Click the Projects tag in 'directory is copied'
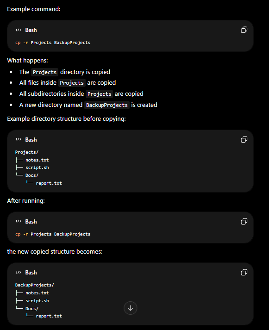This screenshot has height=330, width=269. [x=44, y=72]
